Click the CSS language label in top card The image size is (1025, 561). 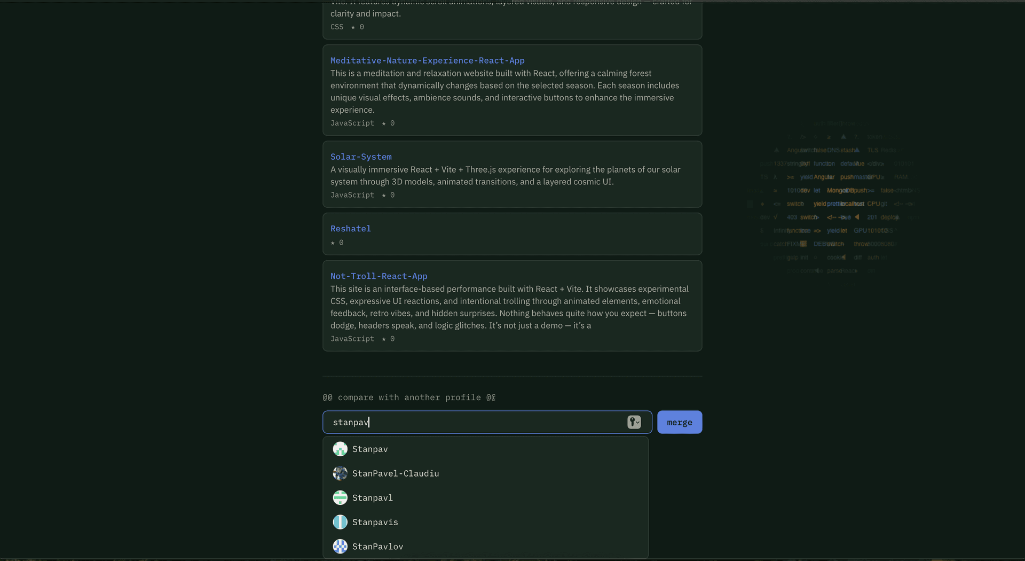tap(337, 27)
